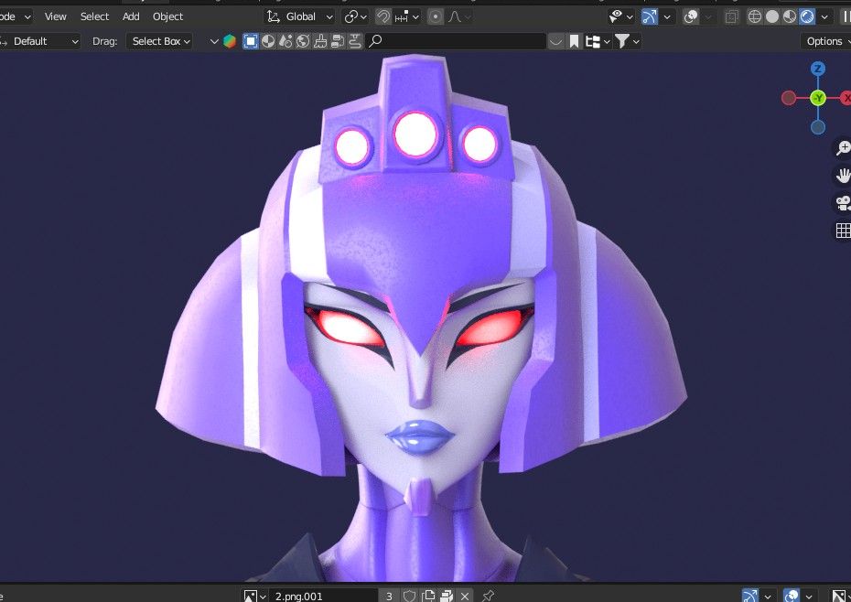Viewport: 851px width, 602px height.
Task: Click the green -Y axis on gizmo
Action: [x=818, y=98]
